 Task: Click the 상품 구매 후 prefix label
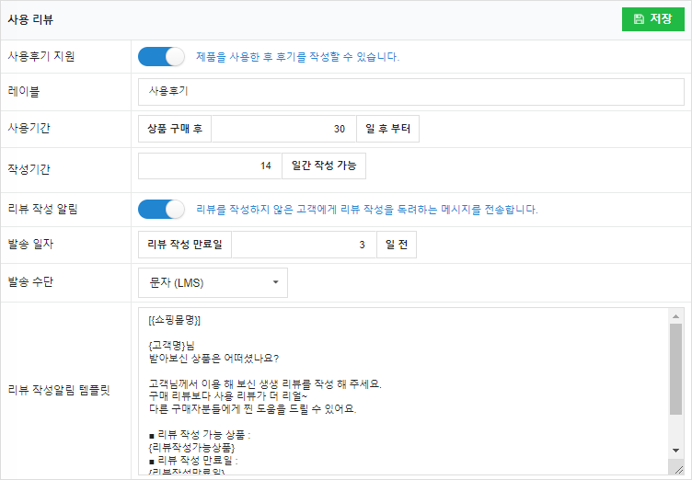[175, 129]
